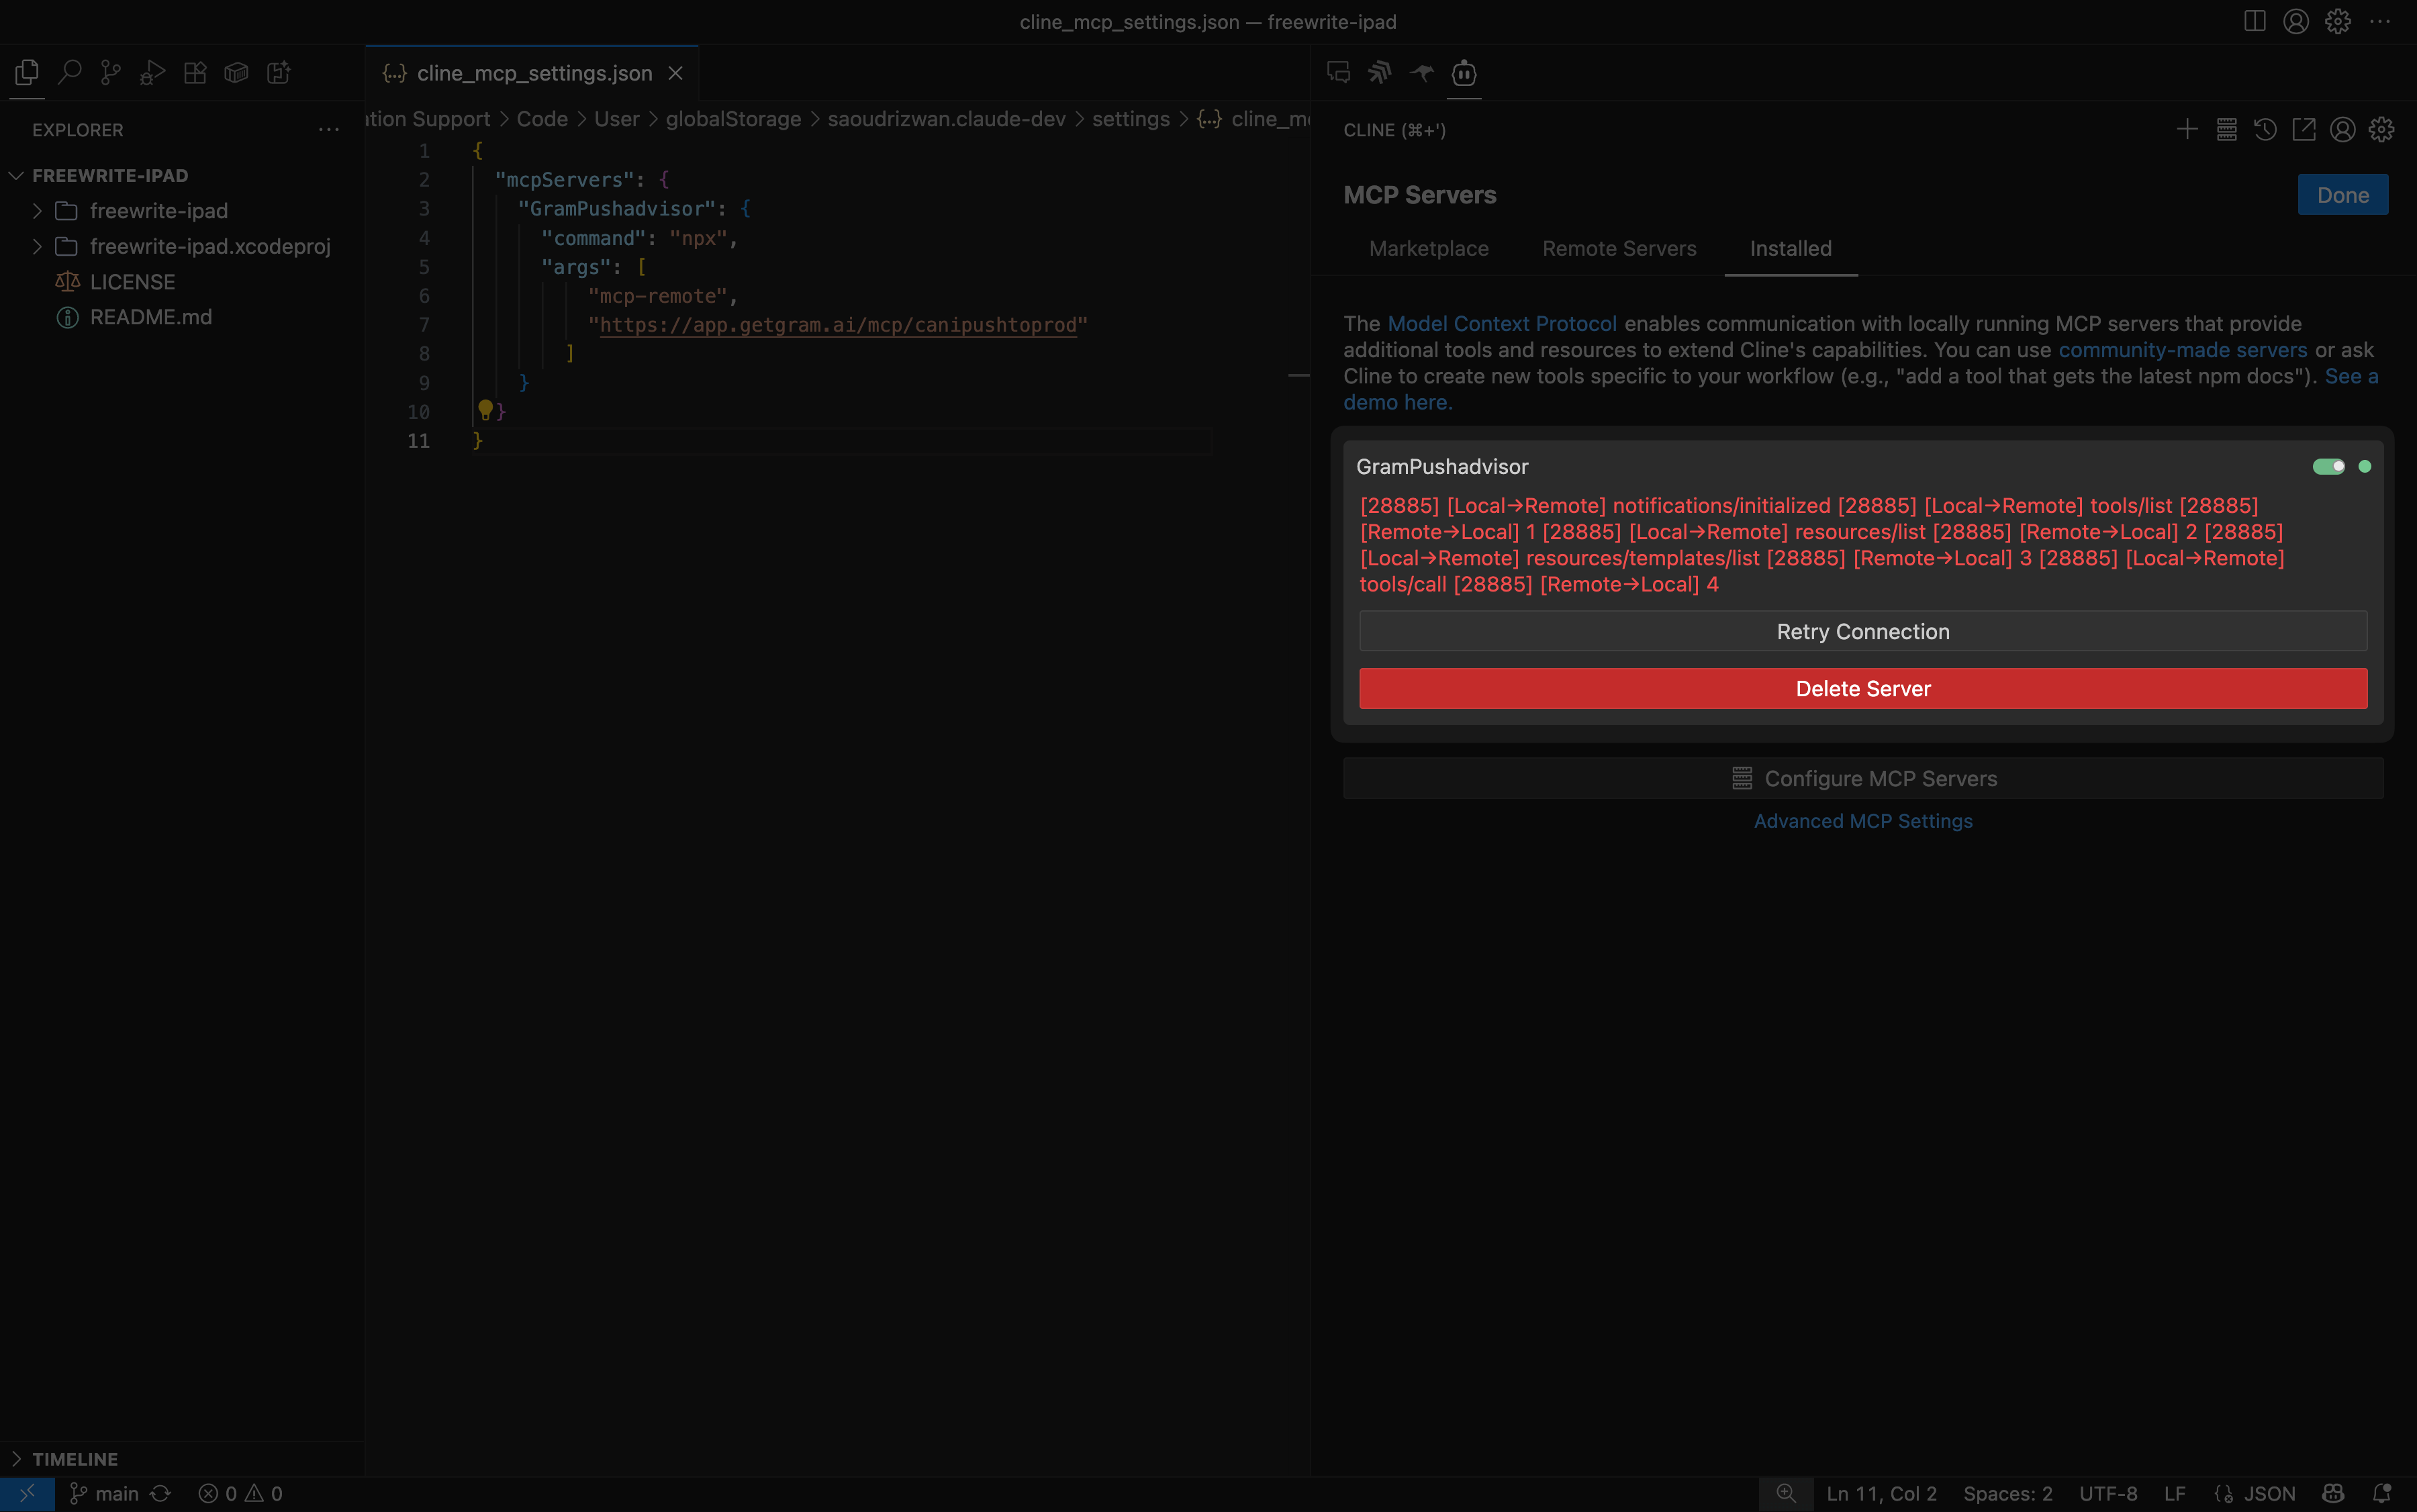This screenshot has height=1512, width=2417.
Task: Toggle secondary sidebar layout icon in title bar
Action: click(2255, 21)
